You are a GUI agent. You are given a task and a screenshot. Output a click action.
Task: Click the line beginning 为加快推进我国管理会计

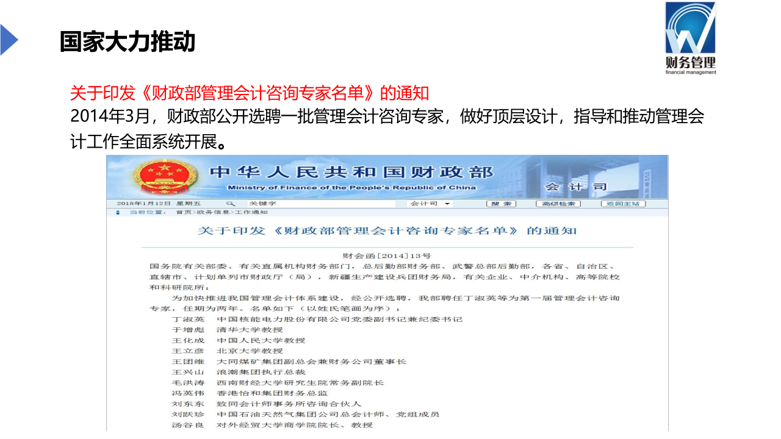(395, 298)
